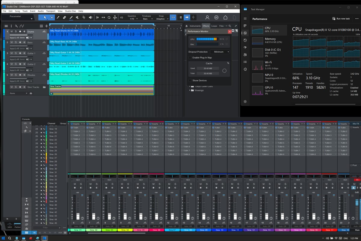Open Task Manager settings gear

(x=245, y=102)
